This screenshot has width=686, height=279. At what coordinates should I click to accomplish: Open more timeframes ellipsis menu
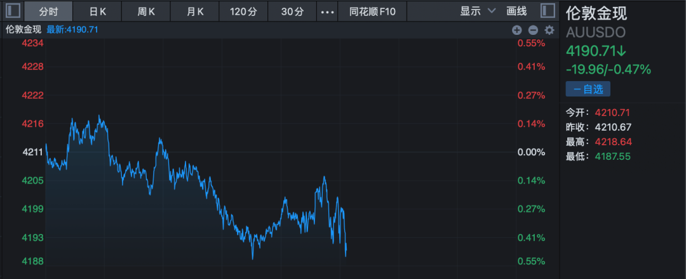(326, 11)
